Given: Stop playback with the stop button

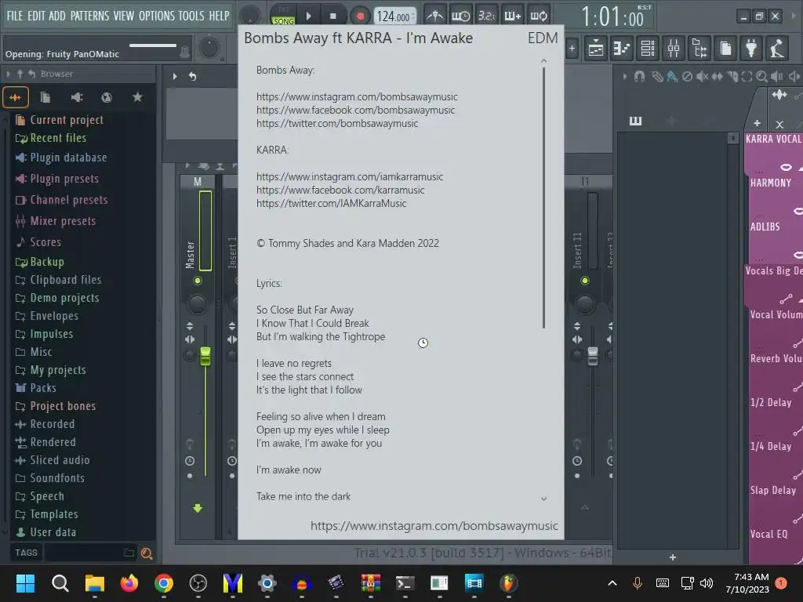Looking at the screenshot, I should coord(332,16).
